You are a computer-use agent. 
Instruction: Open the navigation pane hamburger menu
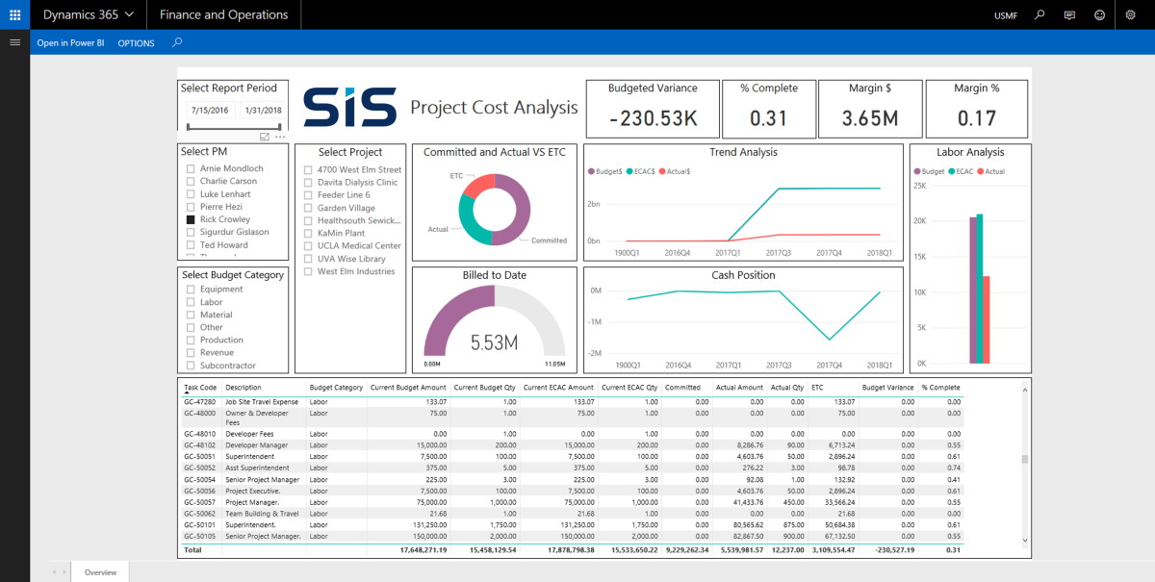tap(14, 42)
